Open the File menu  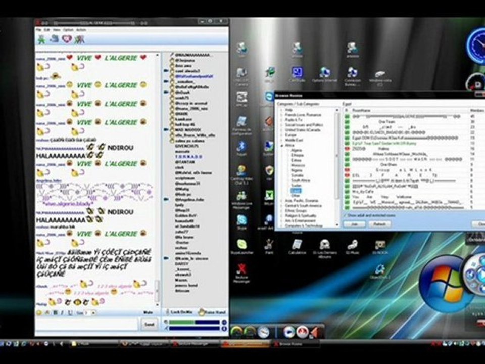[39, 30]
